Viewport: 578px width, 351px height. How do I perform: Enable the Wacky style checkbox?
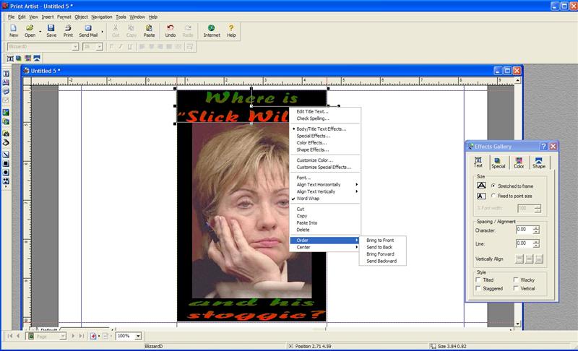(515, 279)
